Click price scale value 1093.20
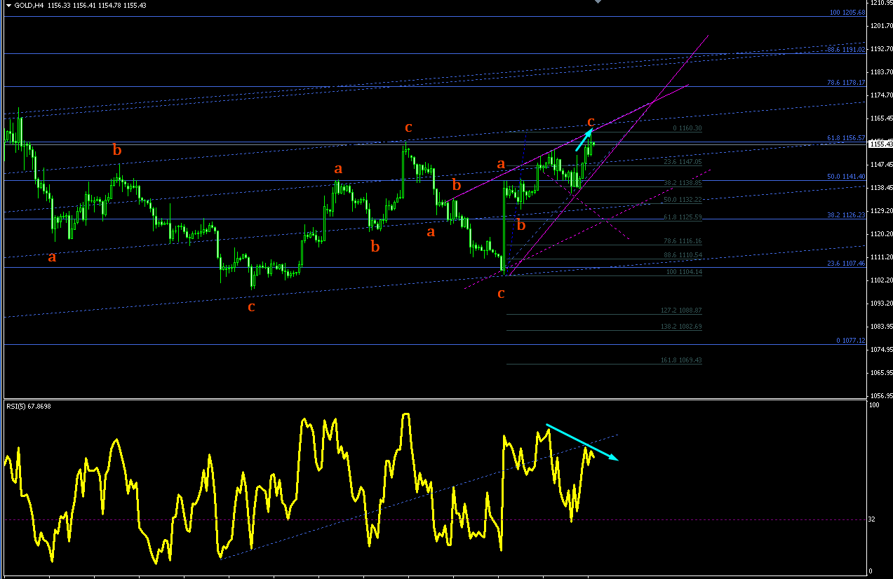Viewport: 893px width, 579px height. (x=881, y=304)
